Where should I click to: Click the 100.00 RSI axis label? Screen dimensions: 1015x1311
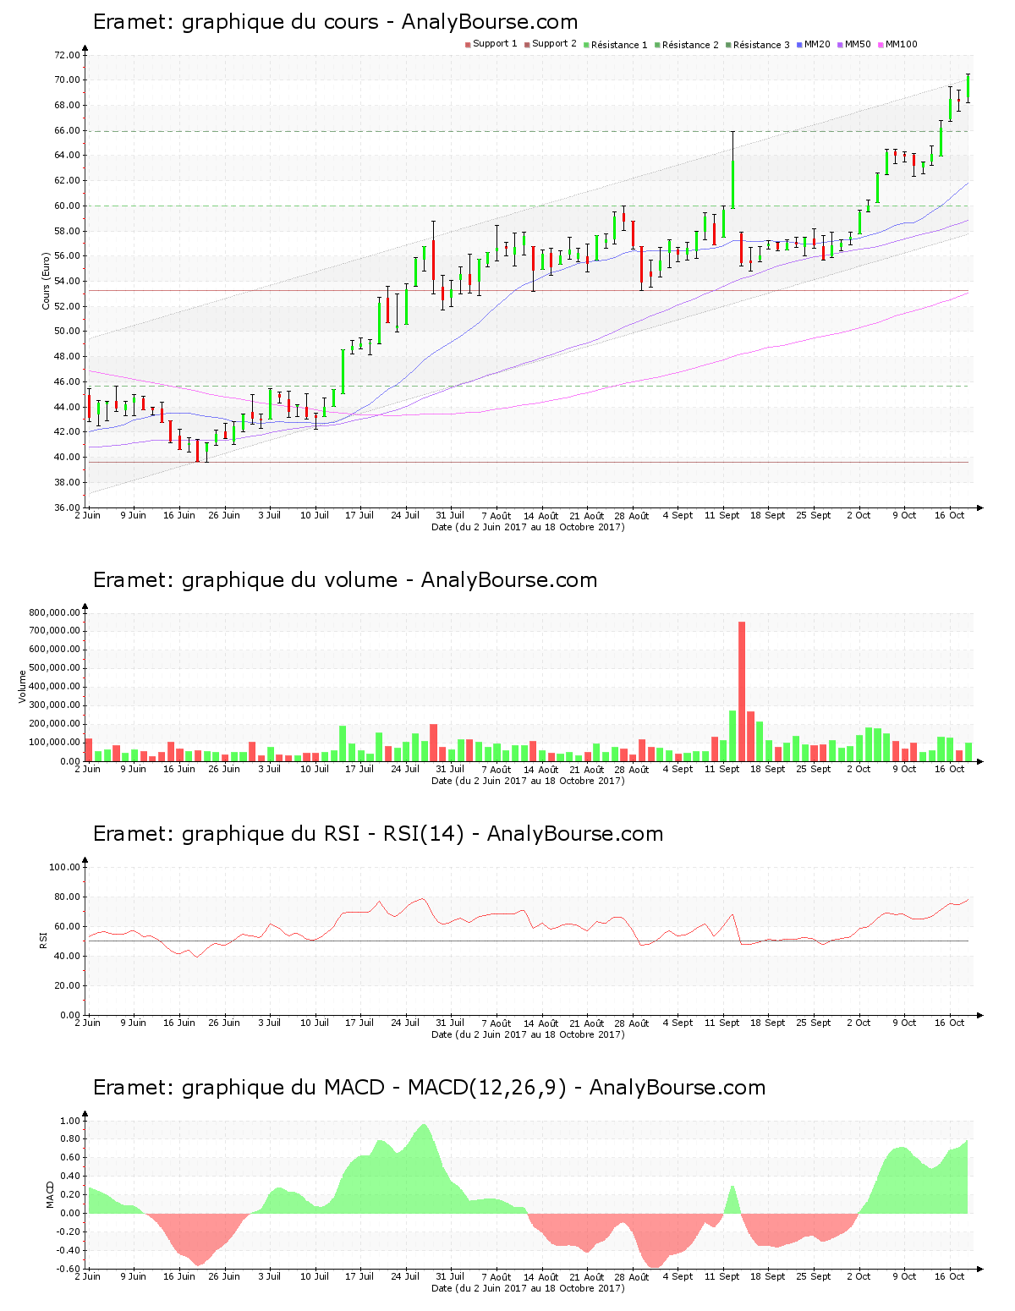click(64, 867)
